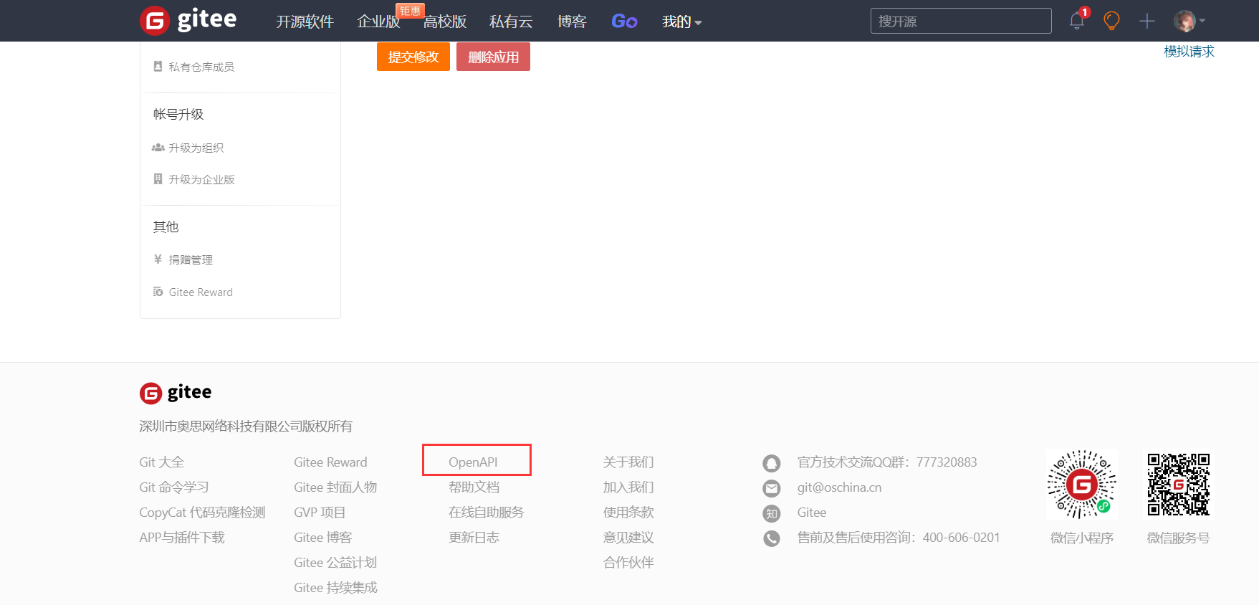Click the phone icon in footer
Viewport: 1259px width, 605px height.
[x=772, y=538]
